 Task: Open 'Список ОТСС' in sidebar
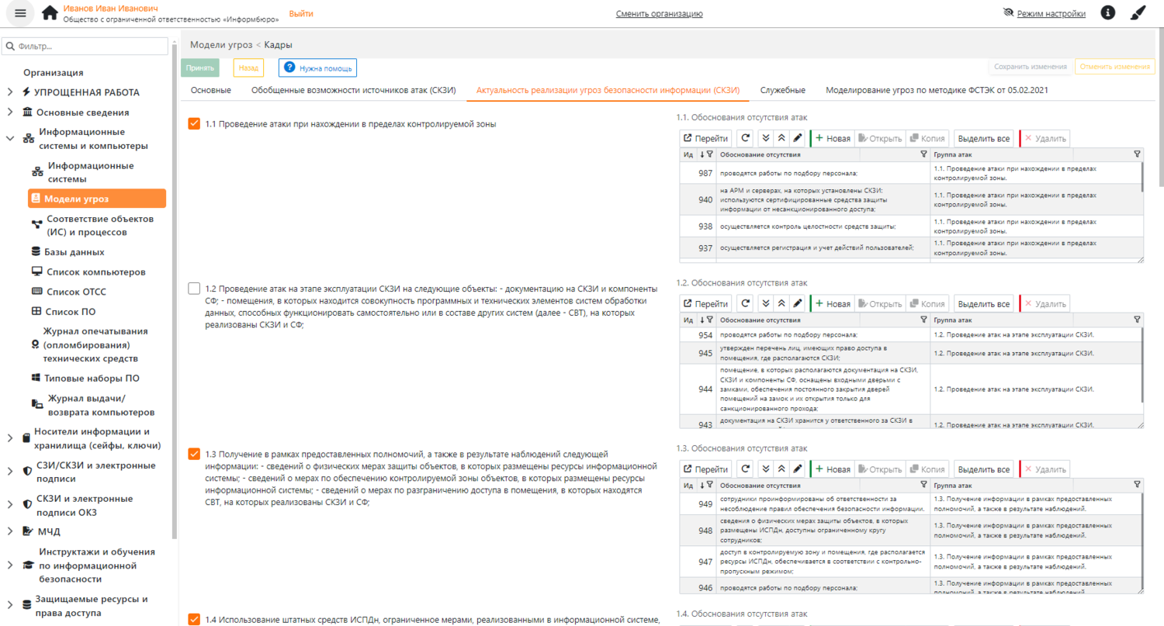75,292
